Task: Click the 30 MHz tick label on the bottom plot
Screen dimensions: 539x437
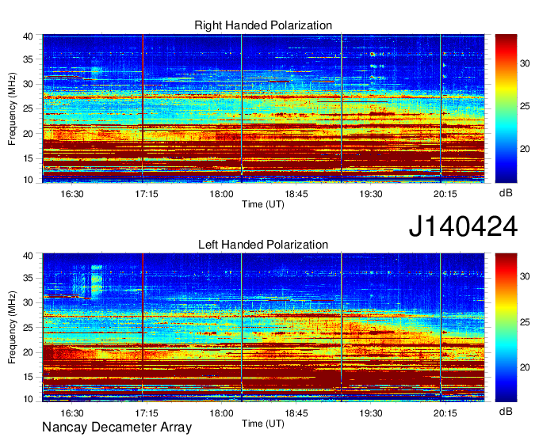Action: point(28,302)
